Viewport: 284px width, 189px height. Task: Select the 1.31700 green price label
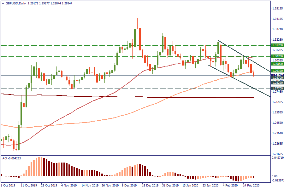click(x=277, y=45)
